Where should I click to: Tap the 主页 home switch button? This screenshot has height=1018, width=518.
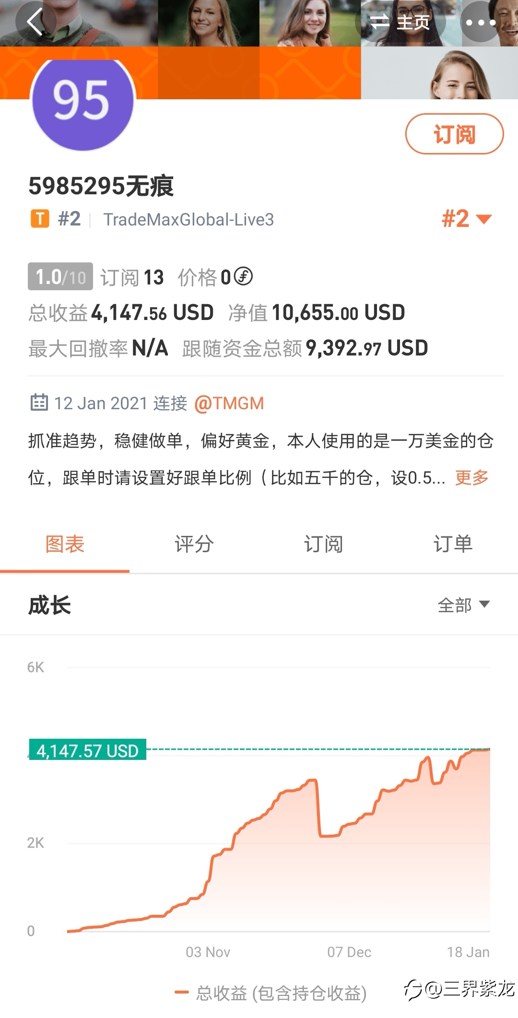(400, 22)
